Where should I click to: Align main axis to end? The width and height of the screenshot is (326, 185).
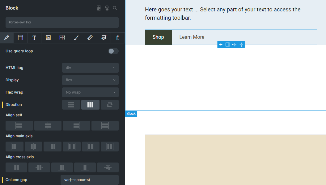(x=53, y=147)
